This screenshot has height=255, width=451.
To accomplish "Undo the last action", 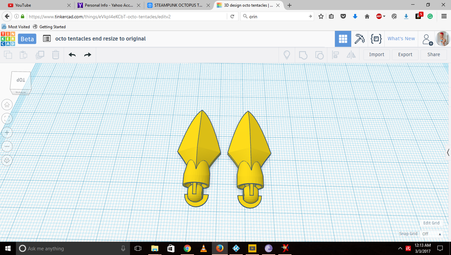I will 72,55.
